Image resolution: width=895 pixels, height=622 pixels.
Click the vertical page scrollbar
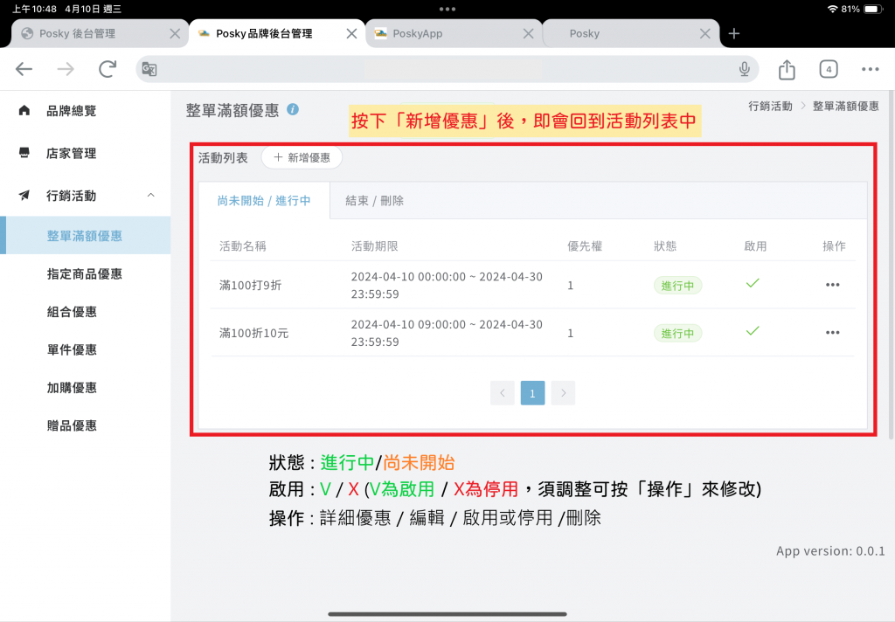point(891,266)
